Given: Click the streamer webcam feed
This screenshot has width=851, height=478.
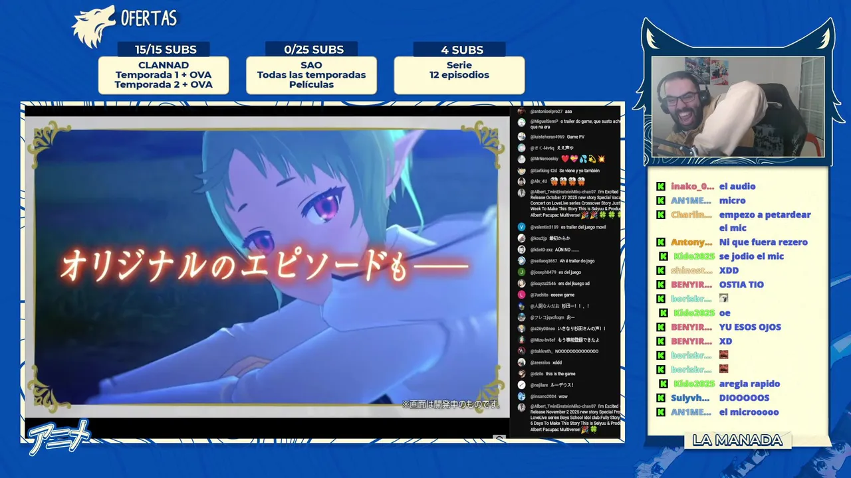Looking at the screenshot, I should pyautogui.click(x=738, y=108).
